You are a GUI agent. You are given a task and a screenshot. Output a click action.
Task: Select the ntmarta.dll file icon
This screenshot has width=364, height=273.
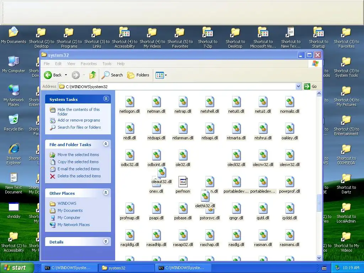tap(236, 129)
